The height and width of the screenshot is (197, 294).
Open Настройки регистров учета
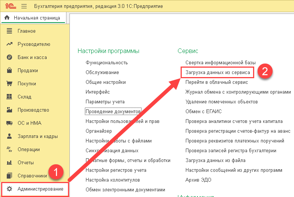(x=116, y=170)
